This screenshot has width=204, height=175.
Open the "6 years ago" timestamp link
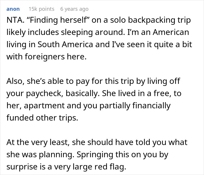coord(74,9)
